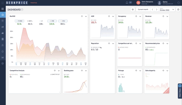The image size is (182, 105).
Task: Open the October 2022 month dropdown
Action: tap(167, 10)
